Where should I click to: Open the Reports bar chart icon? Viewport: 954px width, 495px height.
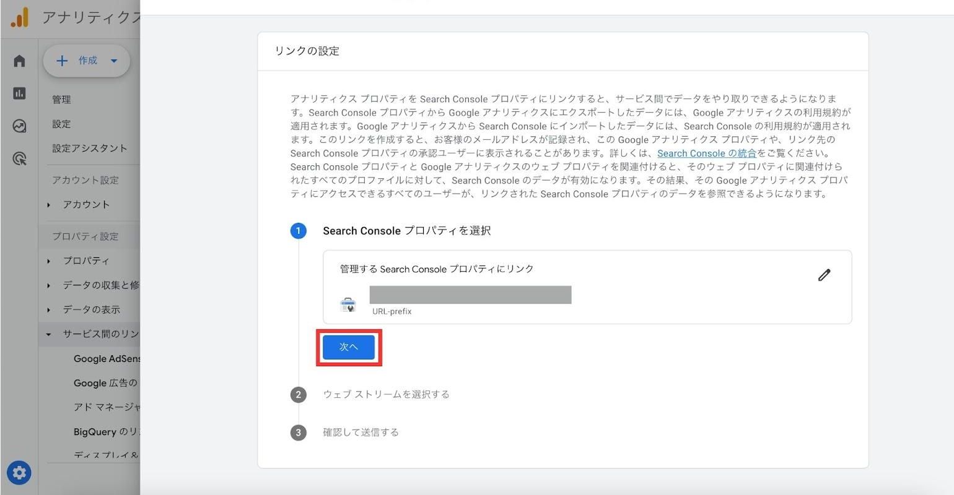click(19, 93)
